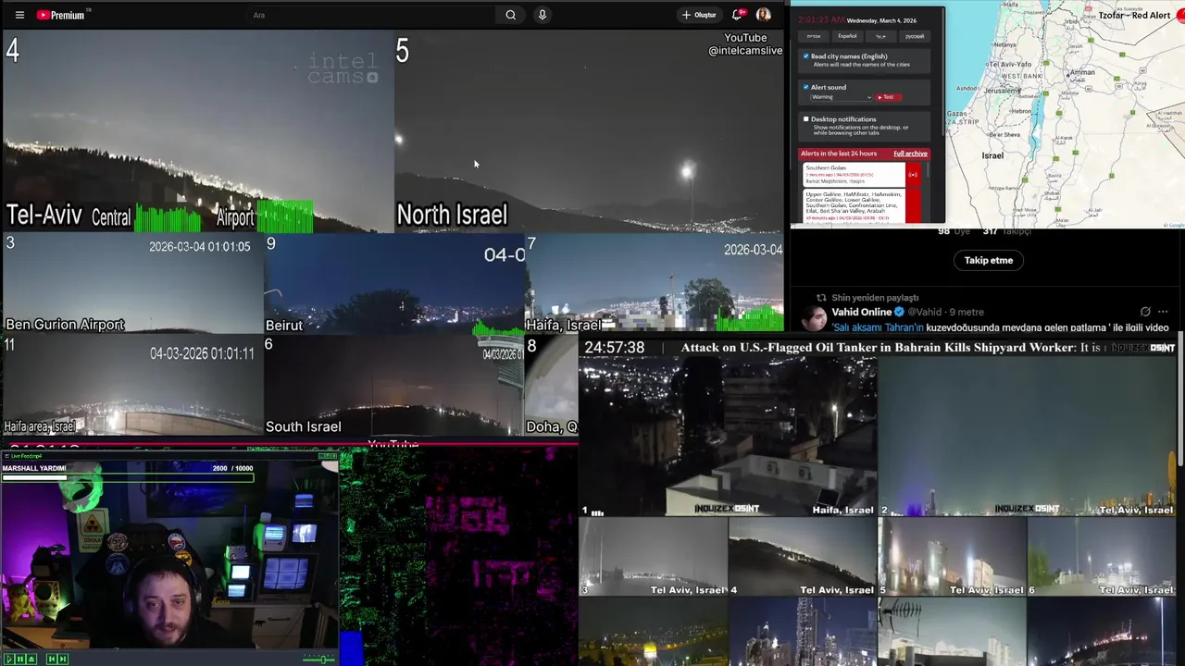Click the YouTube search magnifier button
Screen dimensions: 1185x666
click(x=510, y=15)
